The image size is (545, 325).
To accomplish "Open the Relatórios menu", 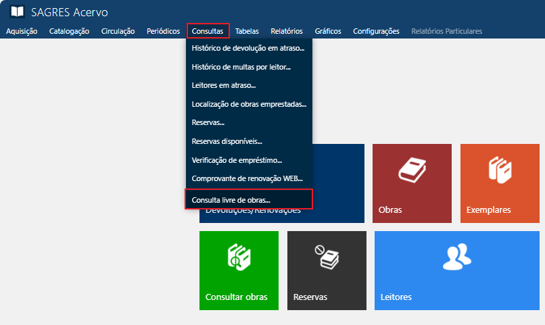I will pos(287,31).
